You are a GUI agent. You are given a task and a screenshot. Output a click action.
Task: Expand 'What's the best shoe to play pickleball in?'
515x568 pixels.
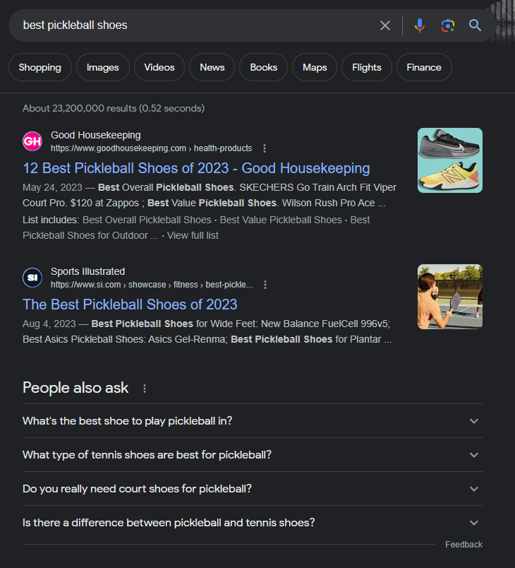click(253, 421)
